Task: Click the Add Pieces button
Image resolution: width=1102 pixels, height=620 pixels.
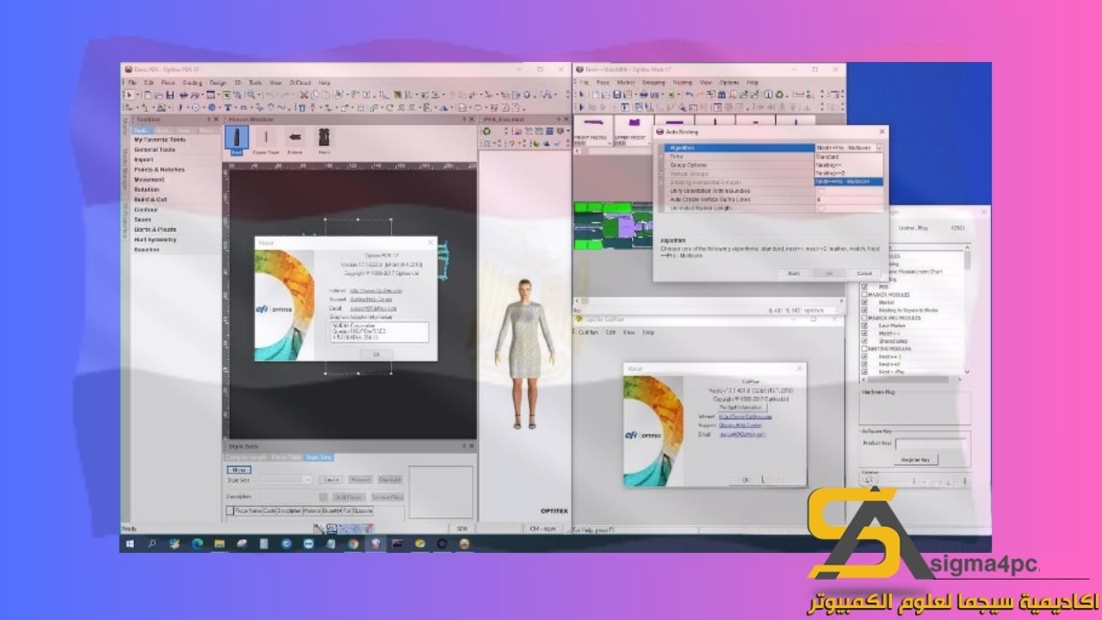Action: click(x=350, y=497)
